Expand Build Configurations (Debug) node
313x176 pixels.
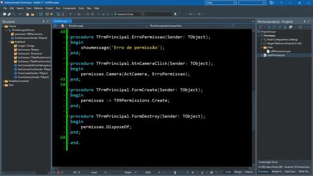tap(262, 40)
